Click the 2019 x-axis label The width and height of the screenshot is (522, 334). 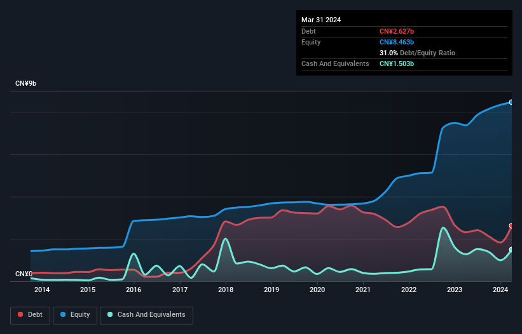[x=271, y=290]
